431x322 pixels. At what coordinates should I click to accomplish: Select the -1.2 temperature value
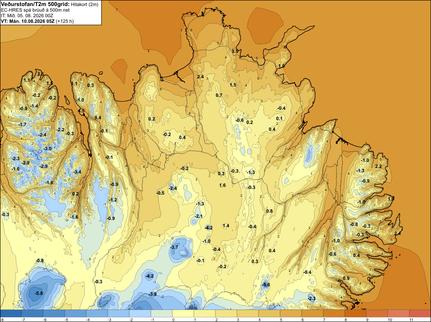click(x=113, y=200)
